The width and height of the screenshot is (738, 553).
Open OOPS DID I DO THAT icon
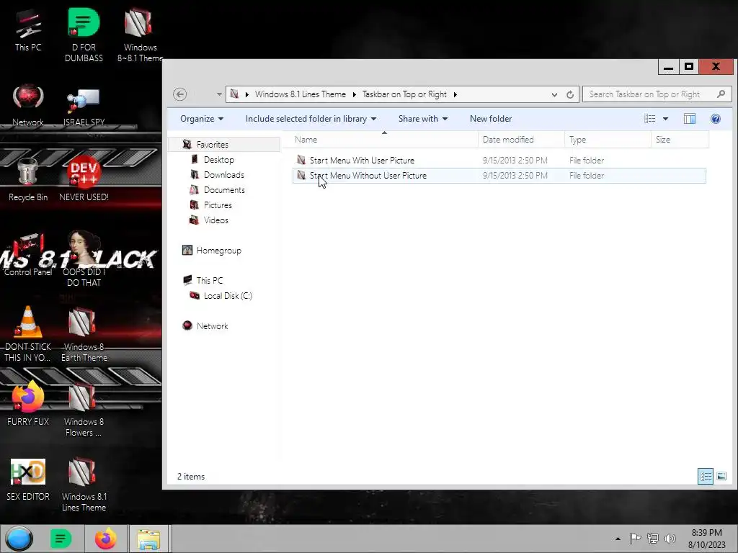coord(84,258)
